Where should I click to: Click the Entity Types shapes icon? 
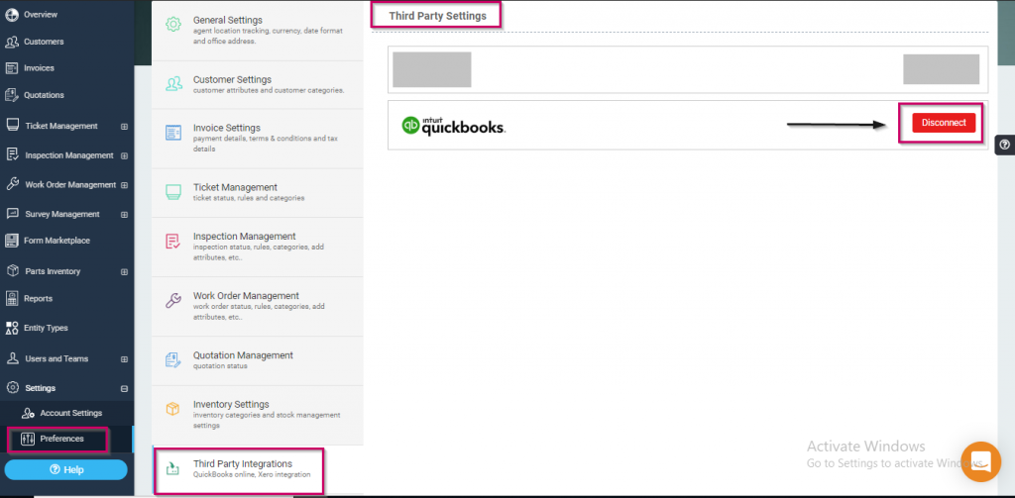pos(11,328)
